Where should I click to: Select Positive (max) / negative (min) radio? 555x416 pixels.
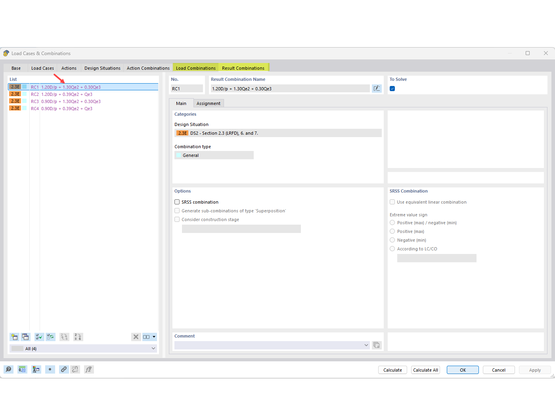(x=392, y=223)
